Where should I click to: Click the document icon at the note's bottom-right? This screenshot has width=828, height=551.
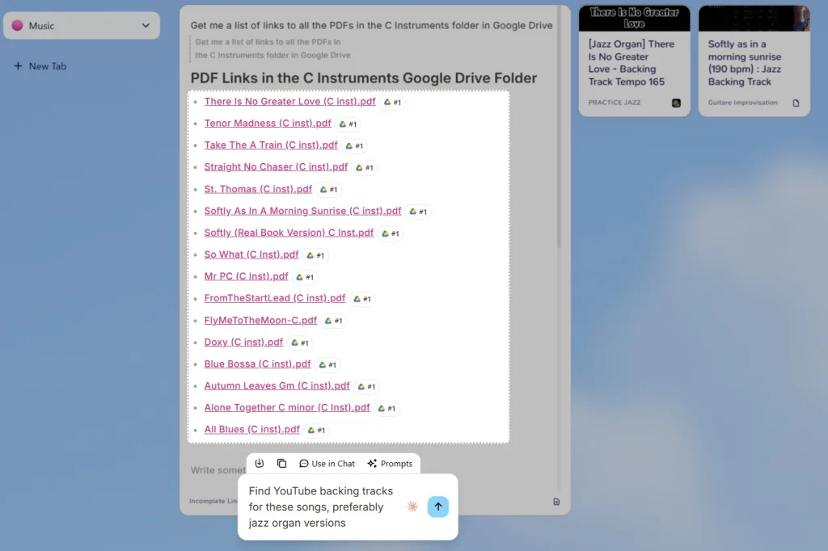[x=556, y=502]
